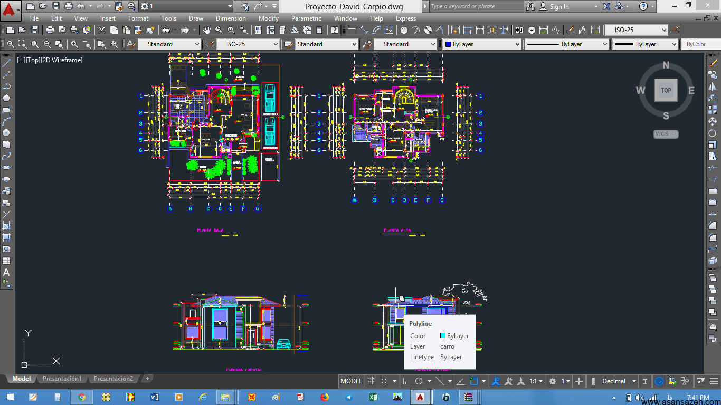This screenshot has width=721, height=405.
Task: Toggle Clean Screen in the status bar
Action: 701,381
